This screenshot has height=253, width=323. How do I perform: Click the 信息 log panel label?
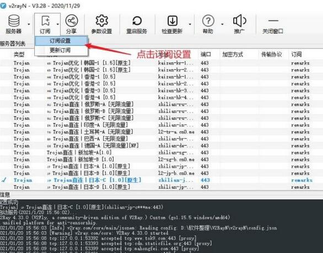click(5, 195)
